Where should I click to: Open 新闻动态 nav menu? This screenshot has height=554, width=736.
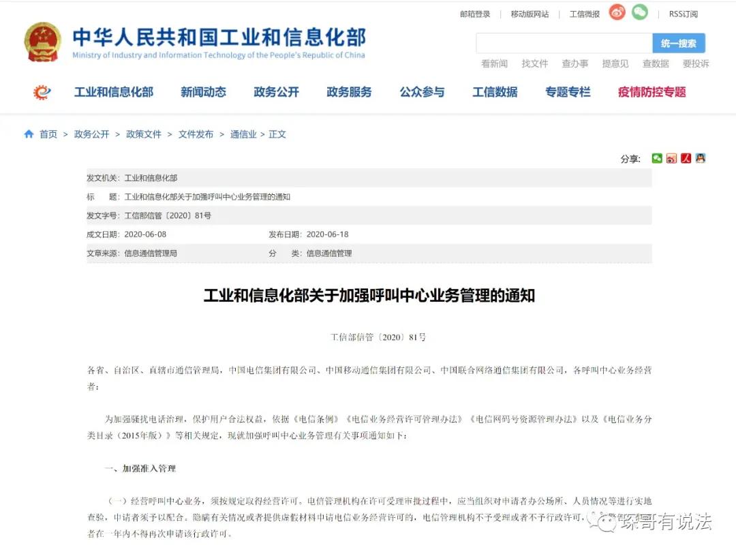(x=203, y=92)
